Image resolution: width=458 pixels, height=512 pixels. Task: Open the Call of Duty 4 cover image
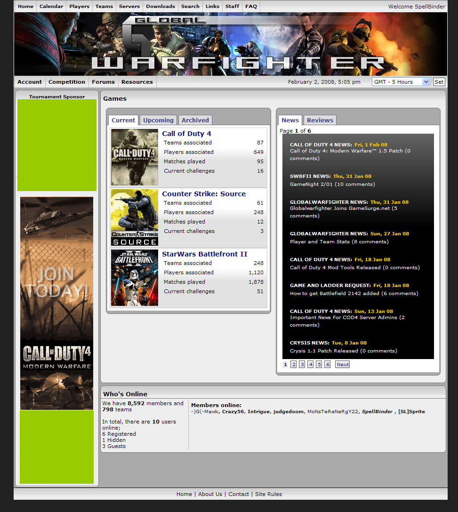pos(135,157)
